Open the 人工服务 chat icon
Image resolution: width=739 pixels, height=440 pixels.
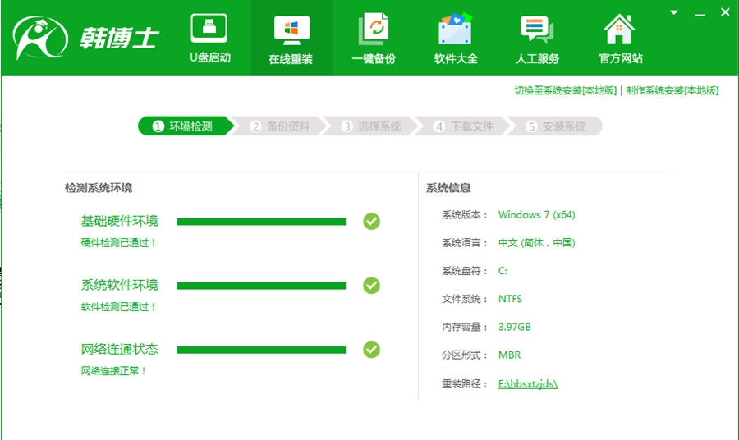coord(537,30)
